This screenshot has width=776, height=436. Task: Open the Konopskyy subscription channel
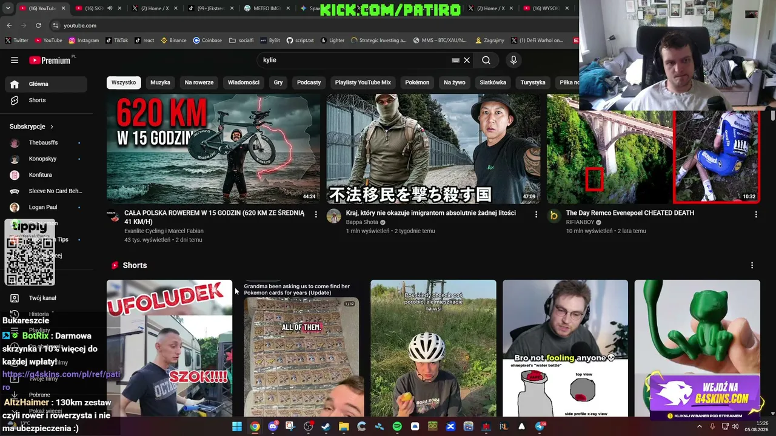pos(46,159)
